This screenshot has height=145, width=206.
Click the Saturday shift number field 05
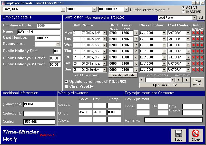[x=77, y=64]
